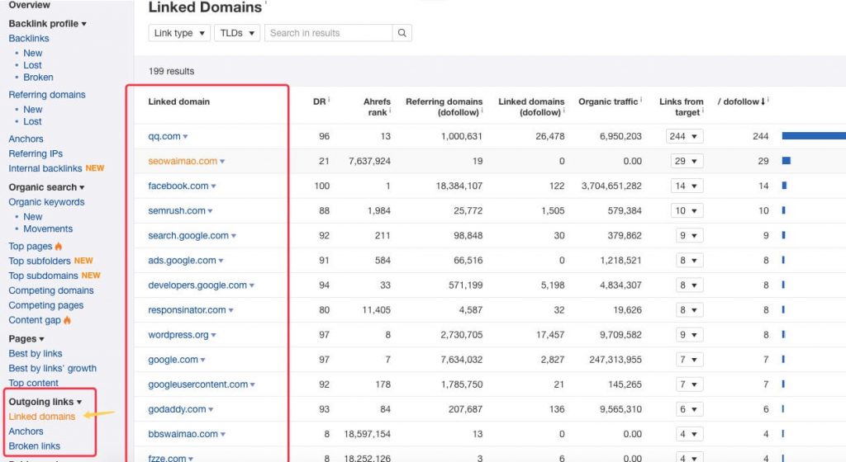The height and width of the screenshot is (462, 846).
Task: Focus the Search in results field
Action: [x=329, y=33]
